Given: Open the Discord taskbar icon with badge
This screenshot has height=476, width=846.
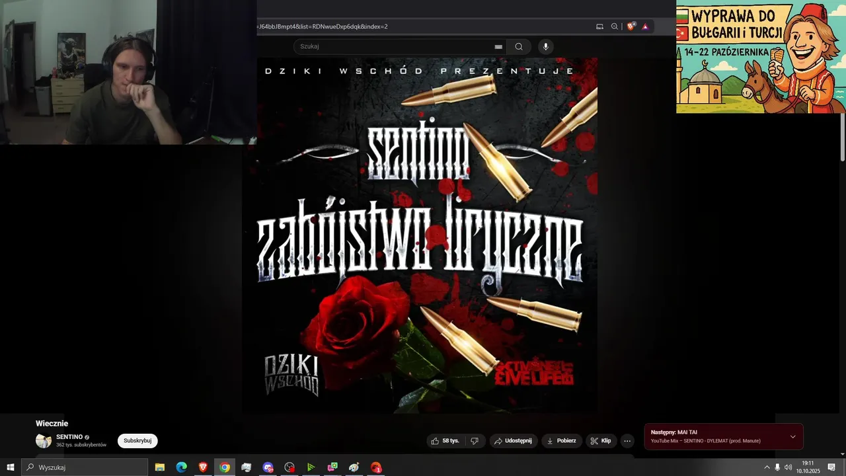Looking at the screenshot, I should point(268,467).
